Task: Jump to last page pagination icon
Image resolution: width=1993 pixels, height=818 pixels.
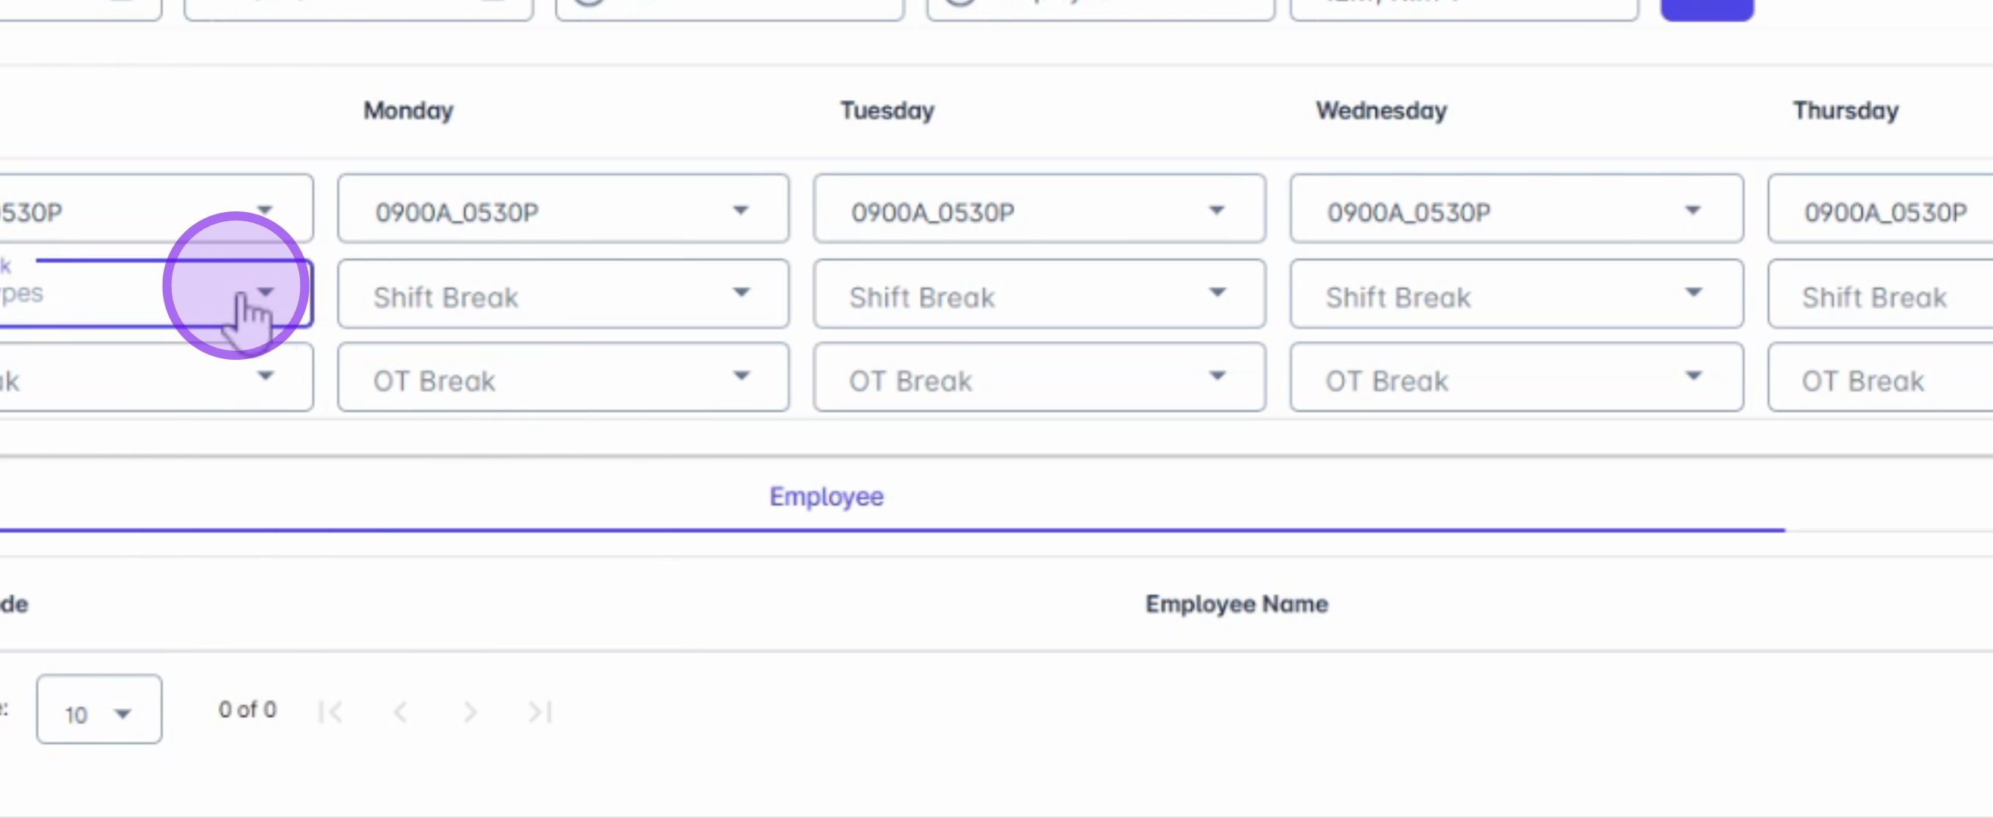Action: 540,711
